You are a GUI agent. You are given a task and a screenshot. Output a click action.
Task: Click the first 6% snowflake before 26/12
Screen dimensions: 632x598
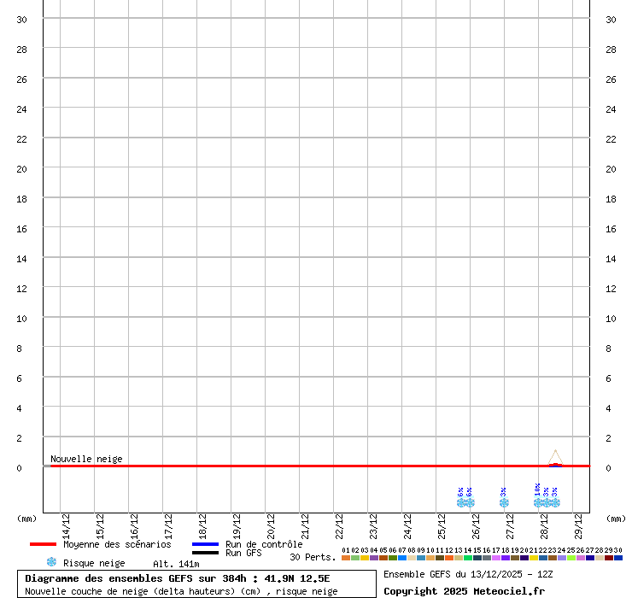(x=461, y=502)
